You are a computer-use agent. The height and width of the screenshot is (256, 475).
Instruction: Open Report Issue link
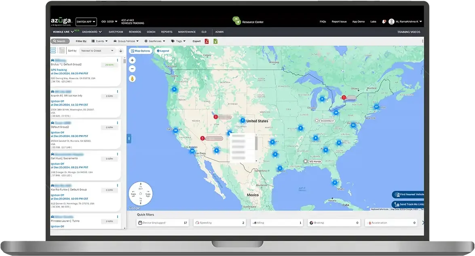pos(339,21)
